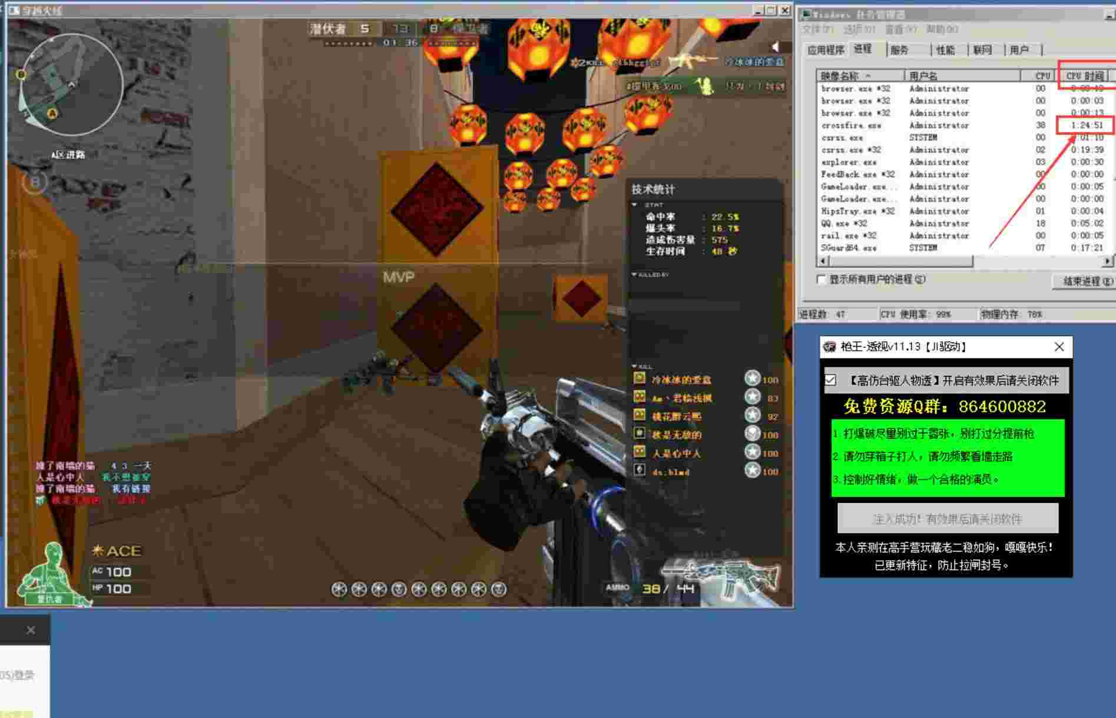Close the 枪王-透视 v11.13 window
Image resolution: width=1116 pixels, height=718 pixels.
click(x=1059, y=347)
